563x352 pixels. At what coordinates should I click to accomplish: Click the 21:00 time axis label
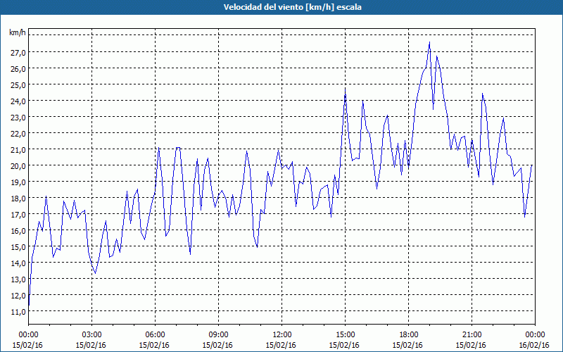tap(472, 335)
